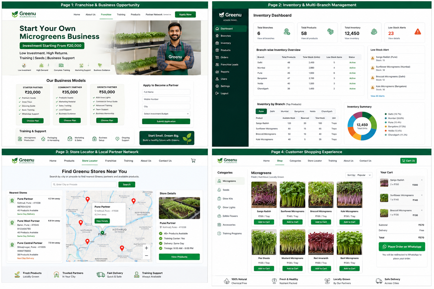Zoom in on the store map
This screenshot has height=289, width=434.
click(146, 248)
